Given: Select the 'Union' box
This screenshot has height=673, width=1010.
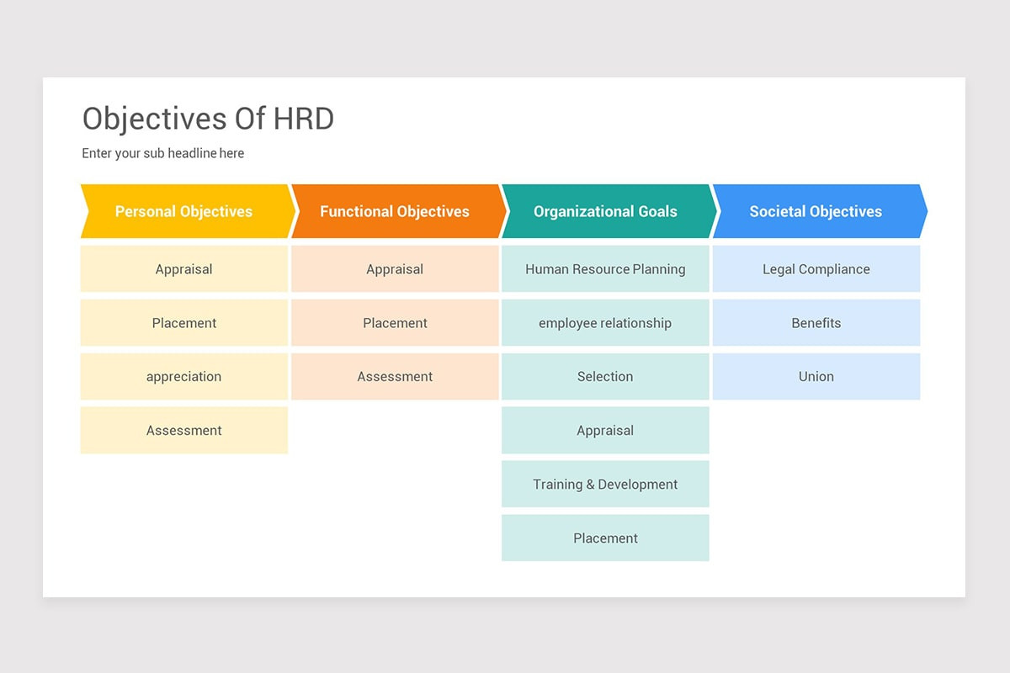Looking at the screenshot, I should coord(816,377).
